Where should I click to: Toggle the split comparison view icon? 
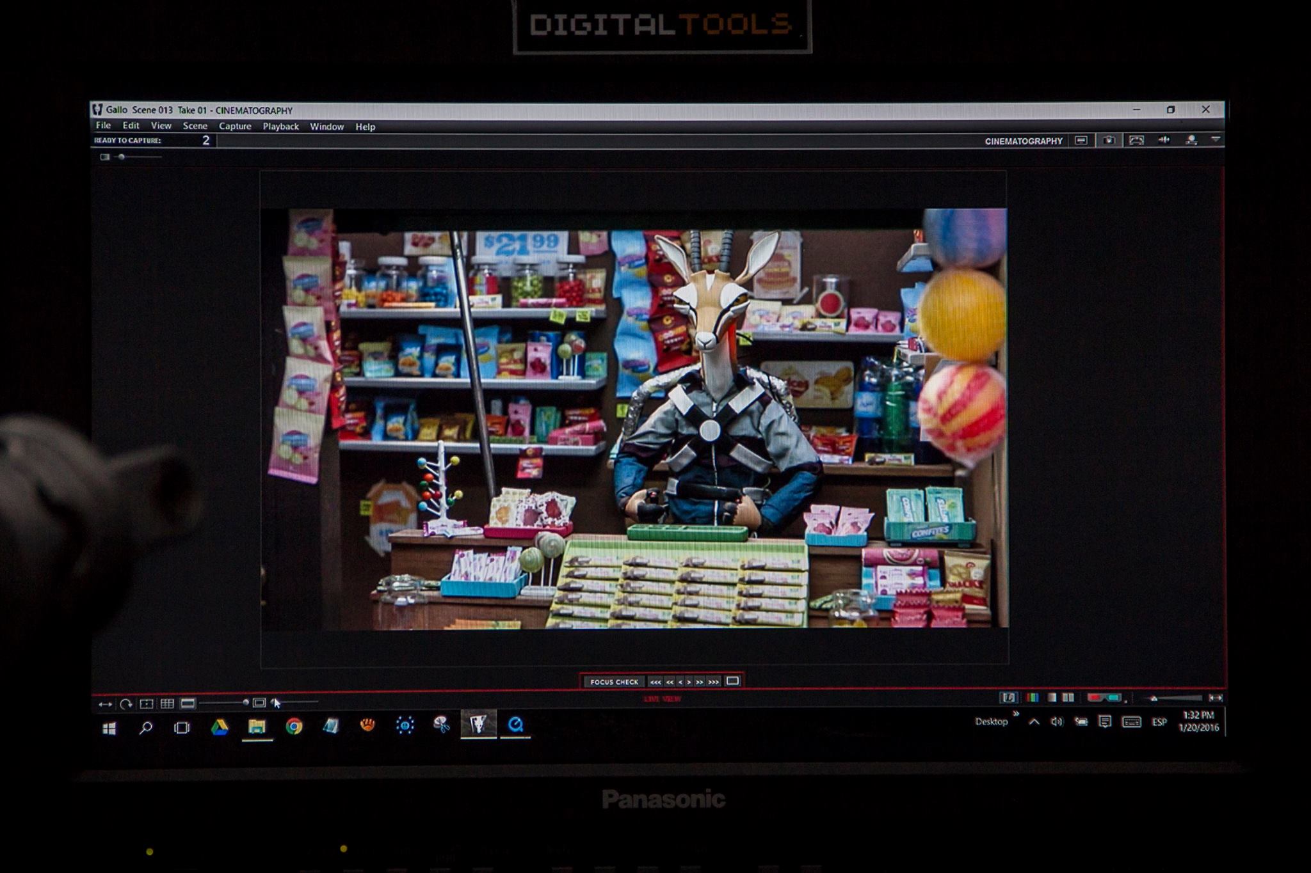pos(1068,697)
